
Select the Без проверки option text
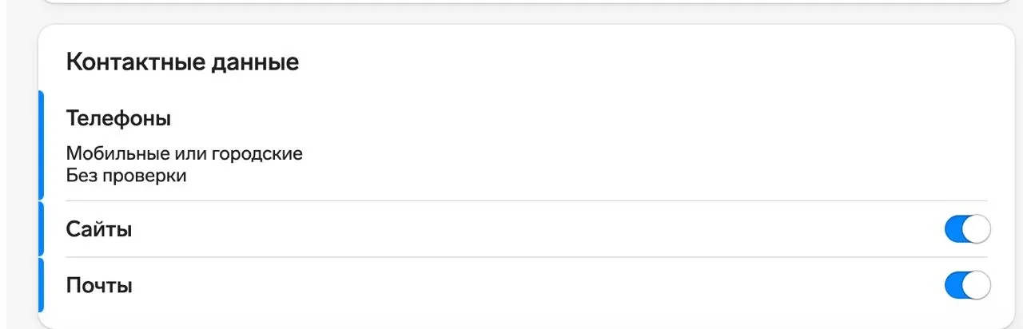click(x=126, y=176)
